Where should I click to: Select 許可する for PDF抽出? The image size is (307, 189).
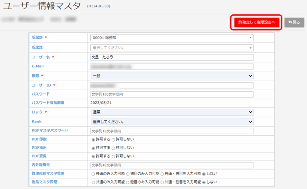pyautogui.click(x=93, y=148)
